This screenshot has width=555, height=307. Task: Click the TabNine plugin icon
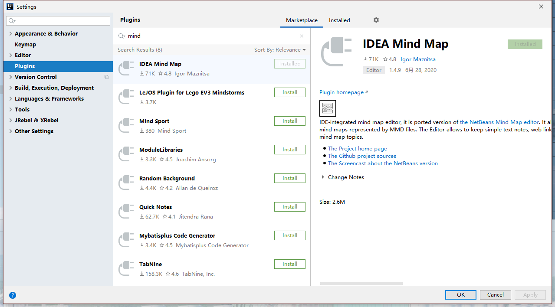tap(126, 269)
